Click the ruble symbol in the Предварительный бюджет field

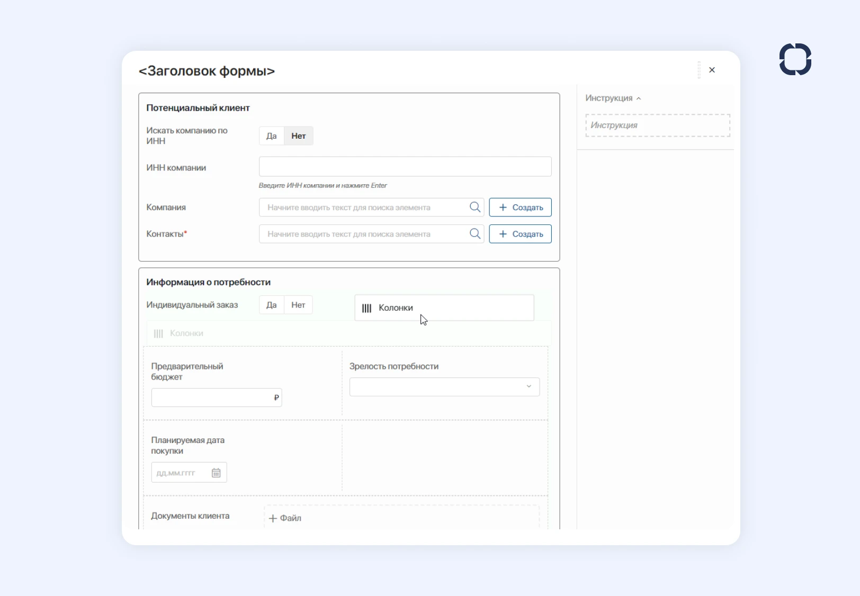coord(276,398)
